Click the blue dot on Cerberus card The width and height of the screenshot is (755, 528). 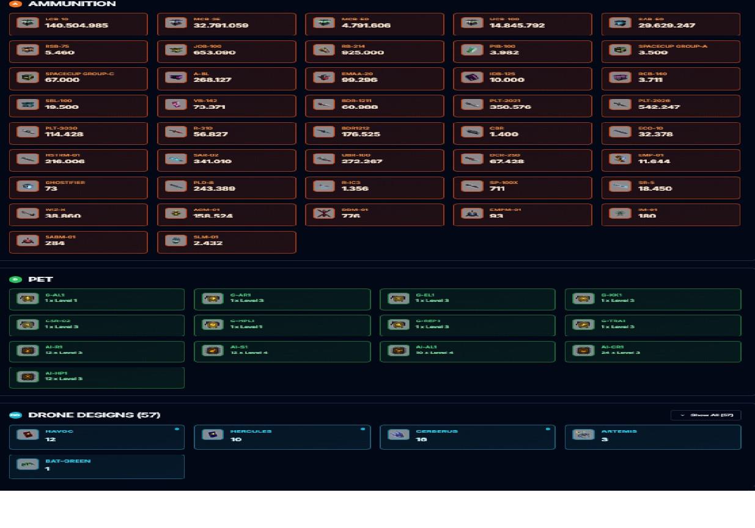coord(548,429)
